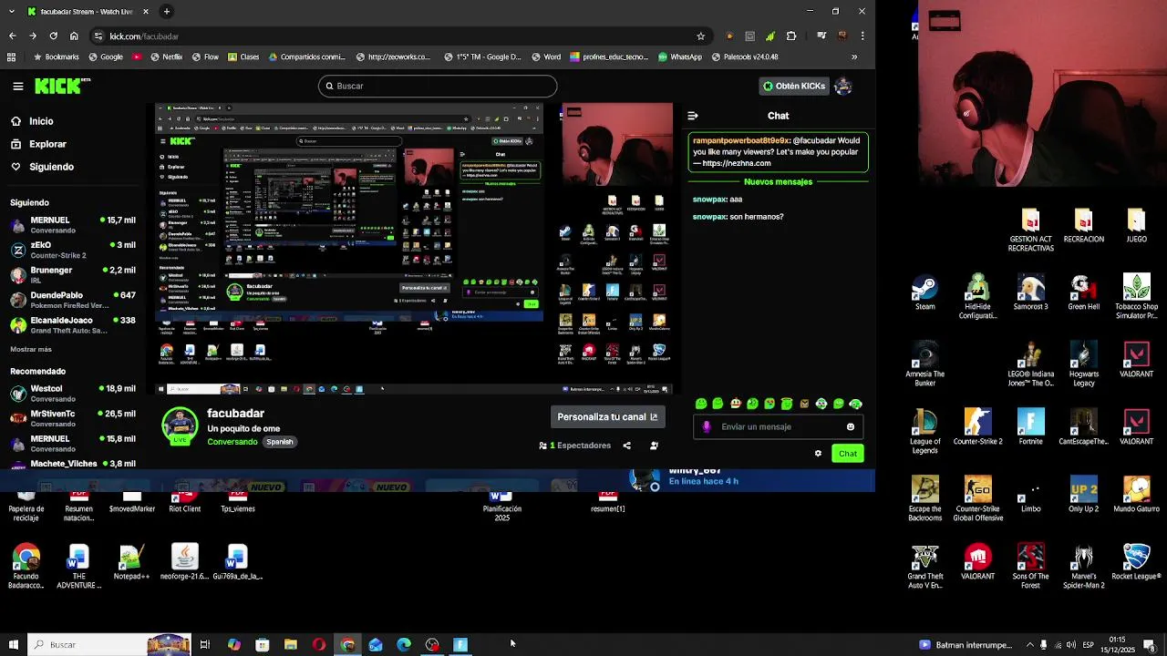
Task: Expand following list with Mostrar más
Action: [x=31, y=349]
